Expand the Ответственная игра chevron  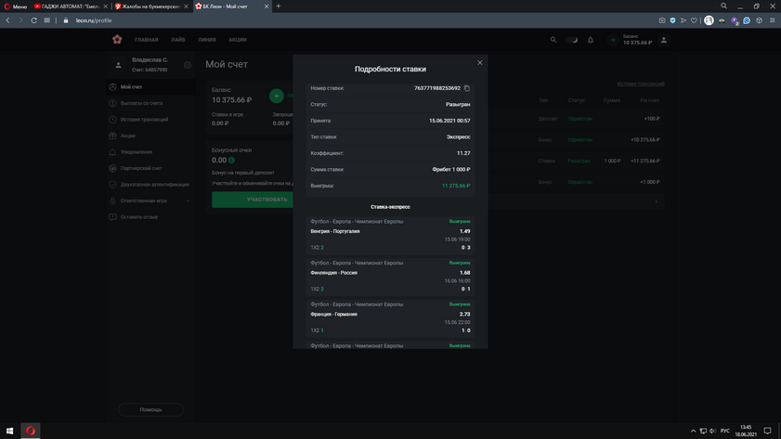(188, 200)
